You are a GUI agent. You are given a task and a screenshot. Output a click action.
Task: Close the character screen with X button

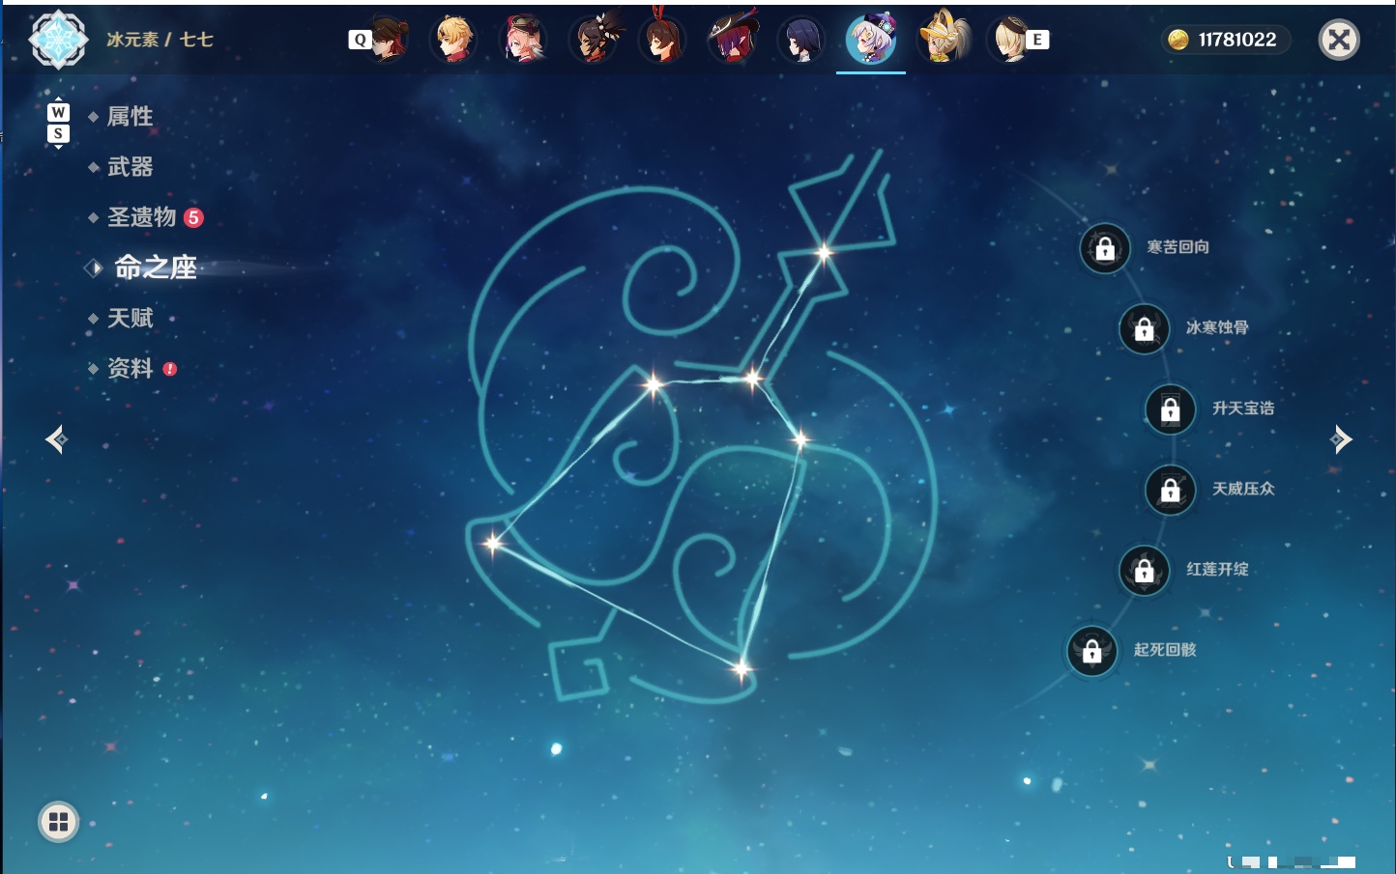click(x=1339, y=40)
